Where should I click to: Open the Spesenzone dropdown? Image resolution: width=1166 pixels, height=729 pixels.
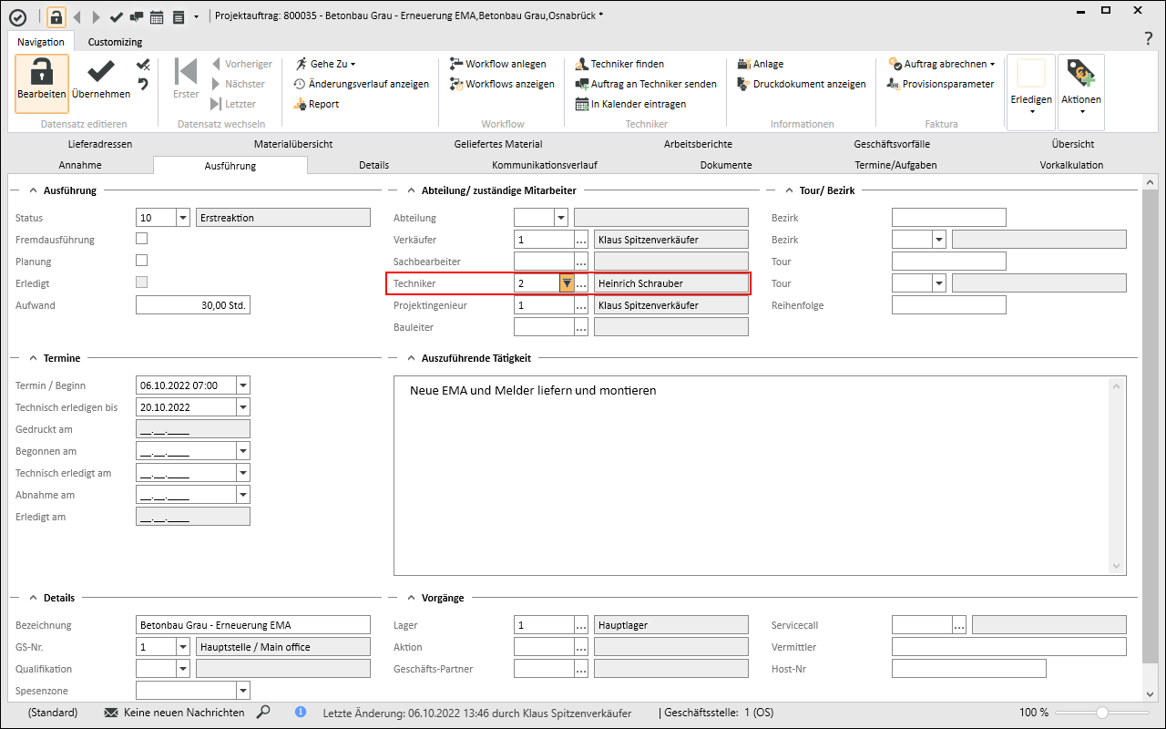click(242, 691)
